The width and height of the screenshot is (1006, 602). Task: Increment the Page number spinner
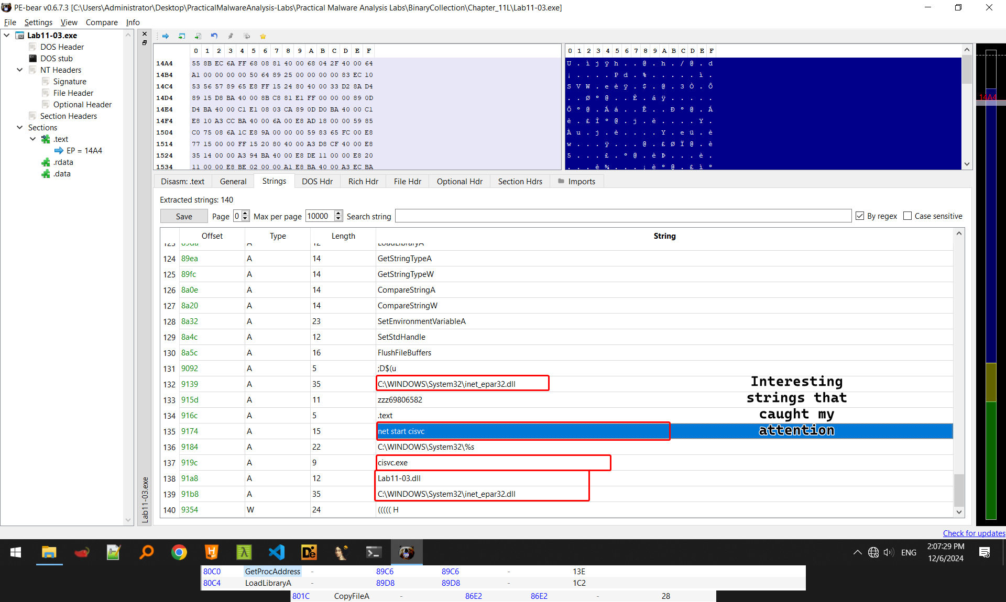(x=245, y=214)
